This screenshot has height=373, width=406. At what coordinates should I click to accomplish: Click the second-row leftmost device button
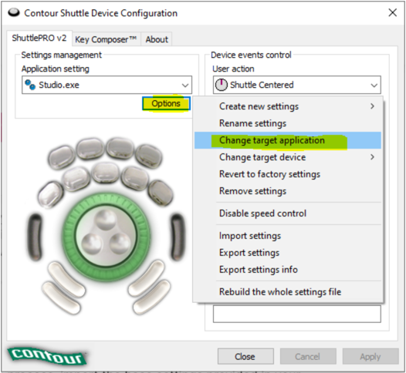point(51,195)
